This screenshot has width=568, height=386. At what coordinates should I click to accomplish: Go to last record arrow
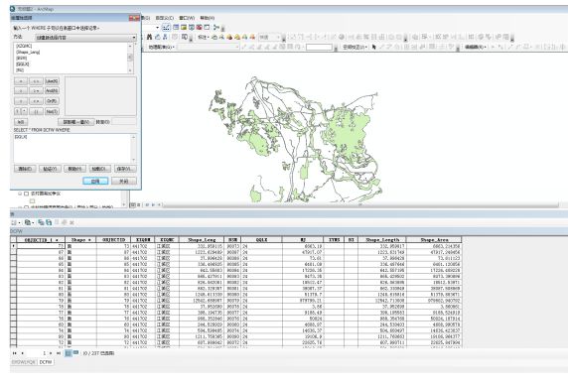pyautogui.click(x=59, y=353)
